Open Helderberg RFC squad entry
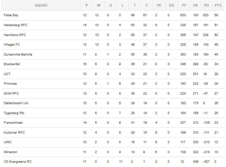 tap(16, 25)
